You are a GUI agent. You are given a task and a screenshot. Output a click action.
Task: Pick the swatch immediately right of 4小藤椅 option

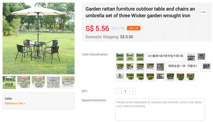click(x=191, y=57)
